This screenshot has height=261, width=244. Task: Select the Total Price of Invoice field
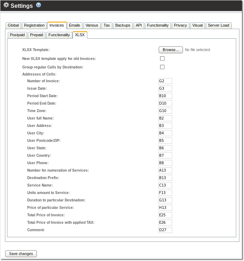165,215
